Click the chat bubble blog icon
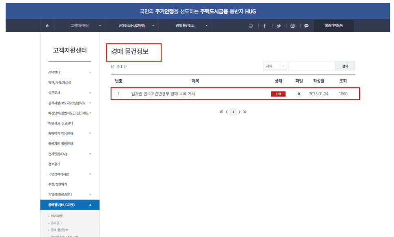The width and height of the screenshot is (394, 237). coord(306,26)
